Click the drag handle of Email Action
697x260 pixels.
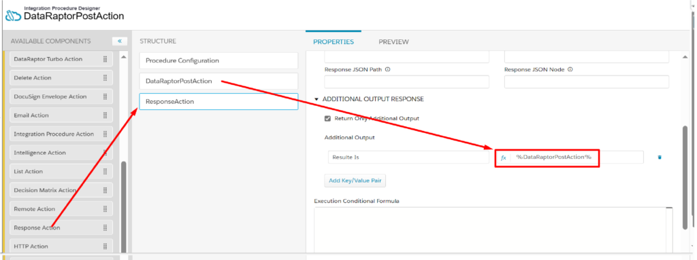pyautogui.click(x=106, y=115)
